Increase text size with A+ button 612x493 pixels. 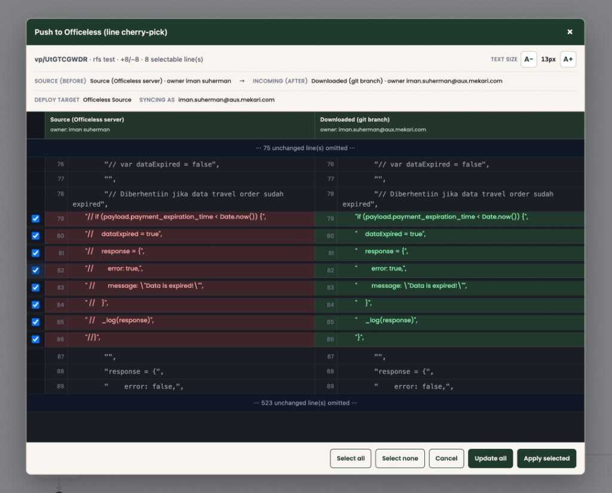click(568, 59)
